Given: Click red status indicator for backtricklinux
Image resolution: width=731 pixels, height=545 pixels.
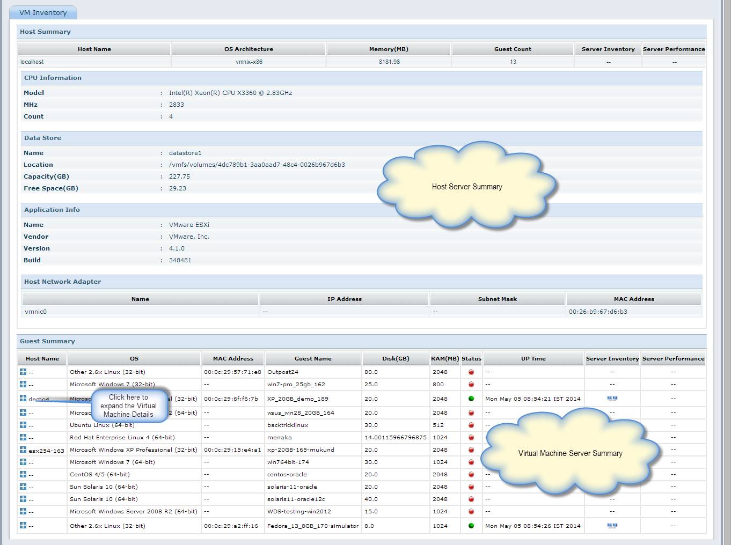Looking at the screenshot, I should click(471, 425).
